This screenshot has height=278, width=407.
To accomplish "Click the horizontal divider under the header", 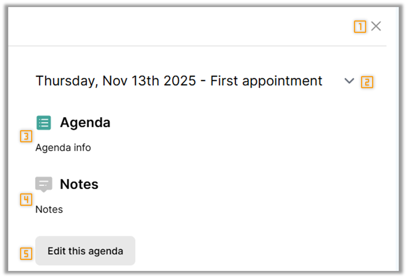I will [x=196, y=46].
